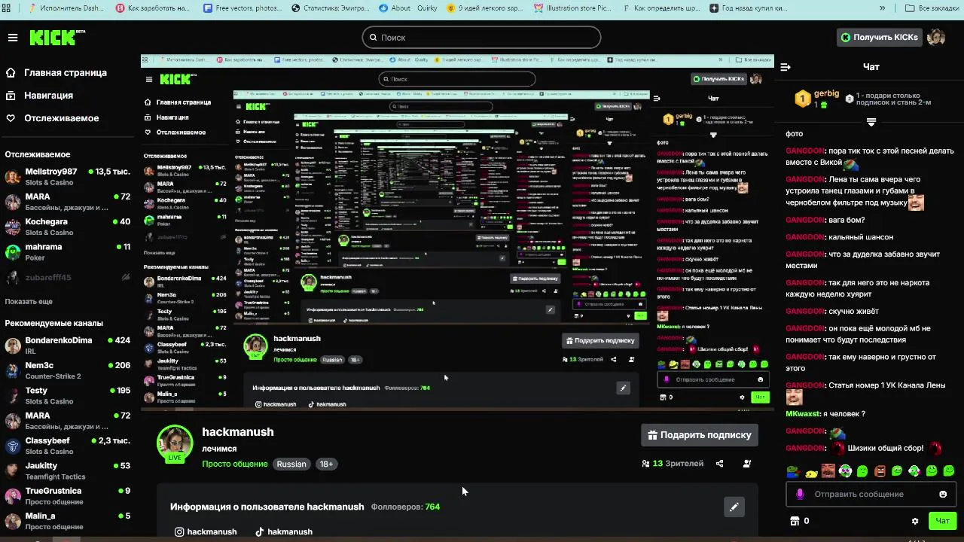Viewport: 964px width, 542px height.
Task: Open recommended channel Testy
Action: pos(68,395)
